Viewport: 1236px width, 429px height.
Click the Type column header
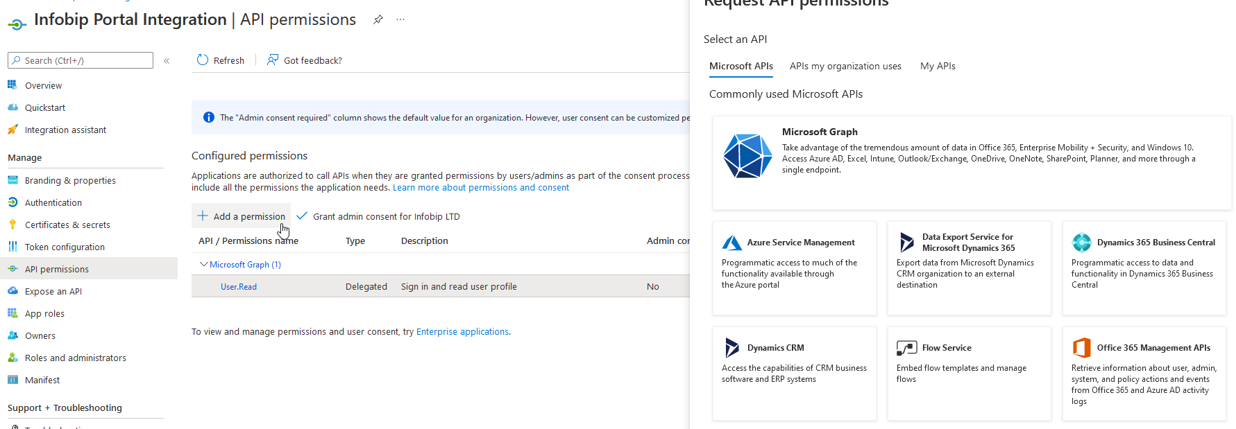click(x=355, y=241)
